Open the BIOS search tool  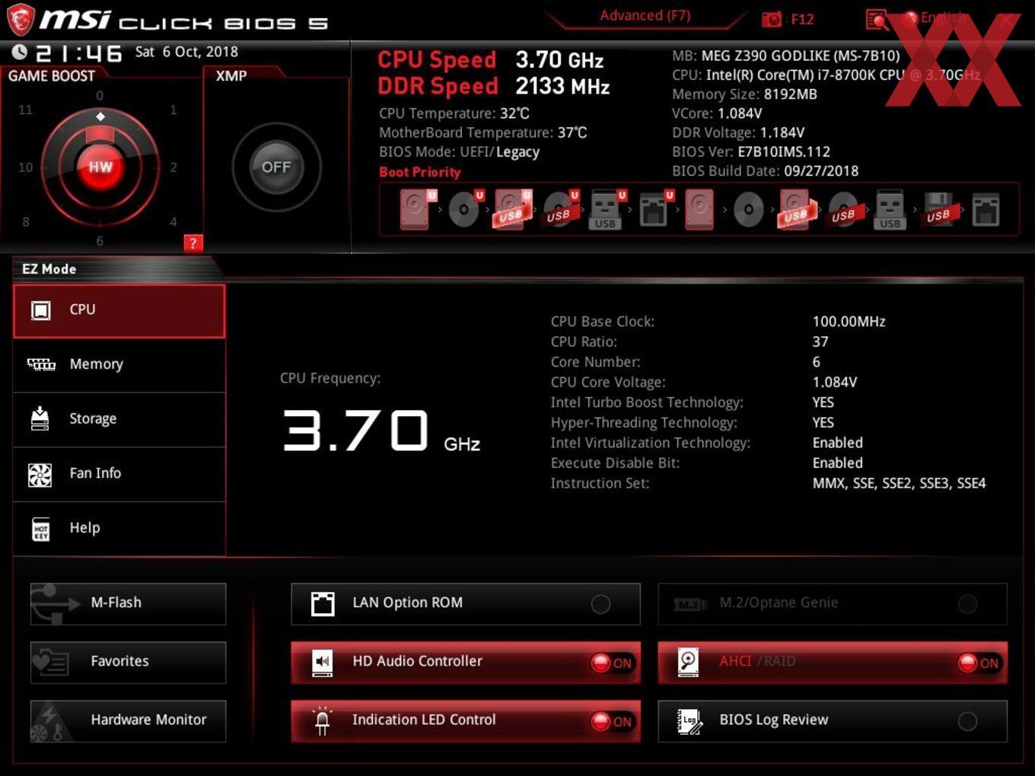click(876, 20)
